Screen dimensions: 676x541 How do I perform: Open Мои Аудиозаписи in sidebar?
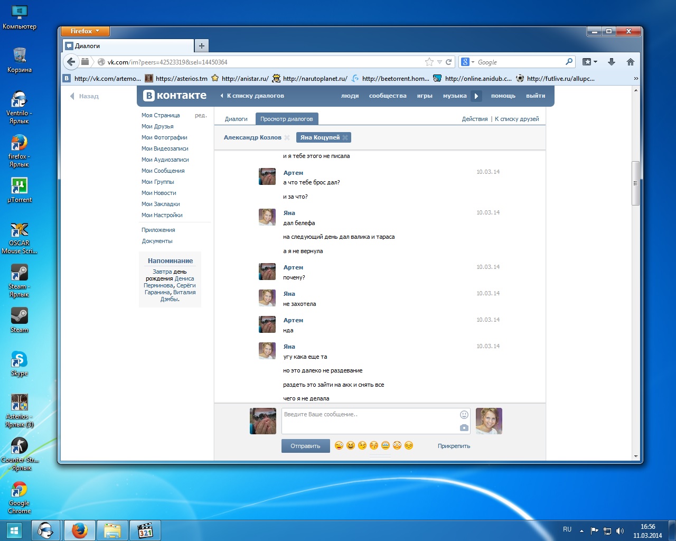165,160
